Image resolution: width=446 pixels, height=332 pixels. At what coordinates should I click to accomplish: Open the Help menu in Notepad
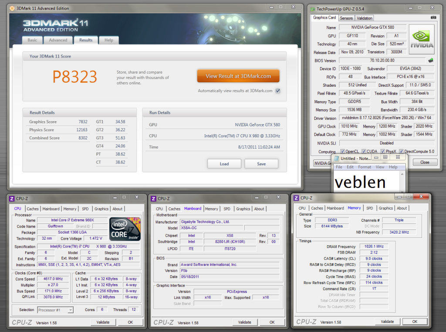[393, 167]
